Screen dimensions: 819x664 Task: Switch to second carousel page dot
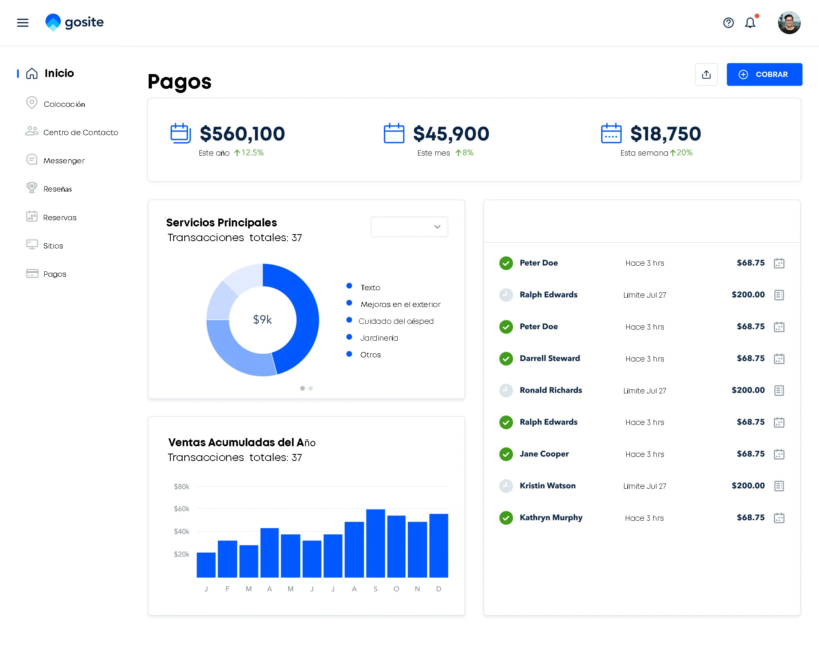[x=311, y=388]
